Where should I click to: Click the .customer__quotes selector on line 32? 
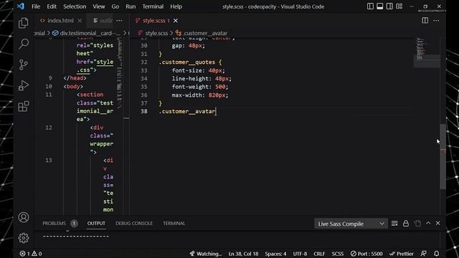[x=187, y=62]
